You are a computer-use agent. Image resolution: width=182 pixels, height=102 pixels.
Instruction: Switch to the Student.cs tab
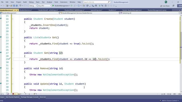(x=112, y=10)
